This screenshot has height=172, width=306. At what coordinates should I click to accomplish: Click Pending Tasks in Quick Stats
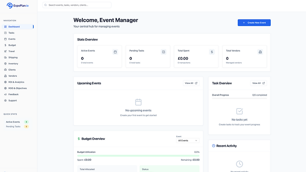(x=13, y=127)
